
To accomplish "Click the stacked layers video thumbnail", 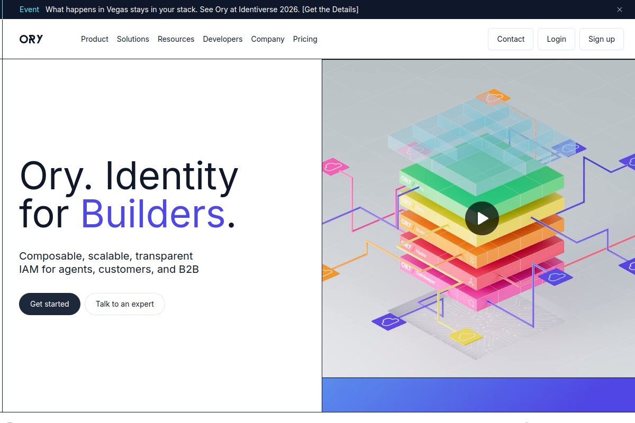I will [478, 218].
